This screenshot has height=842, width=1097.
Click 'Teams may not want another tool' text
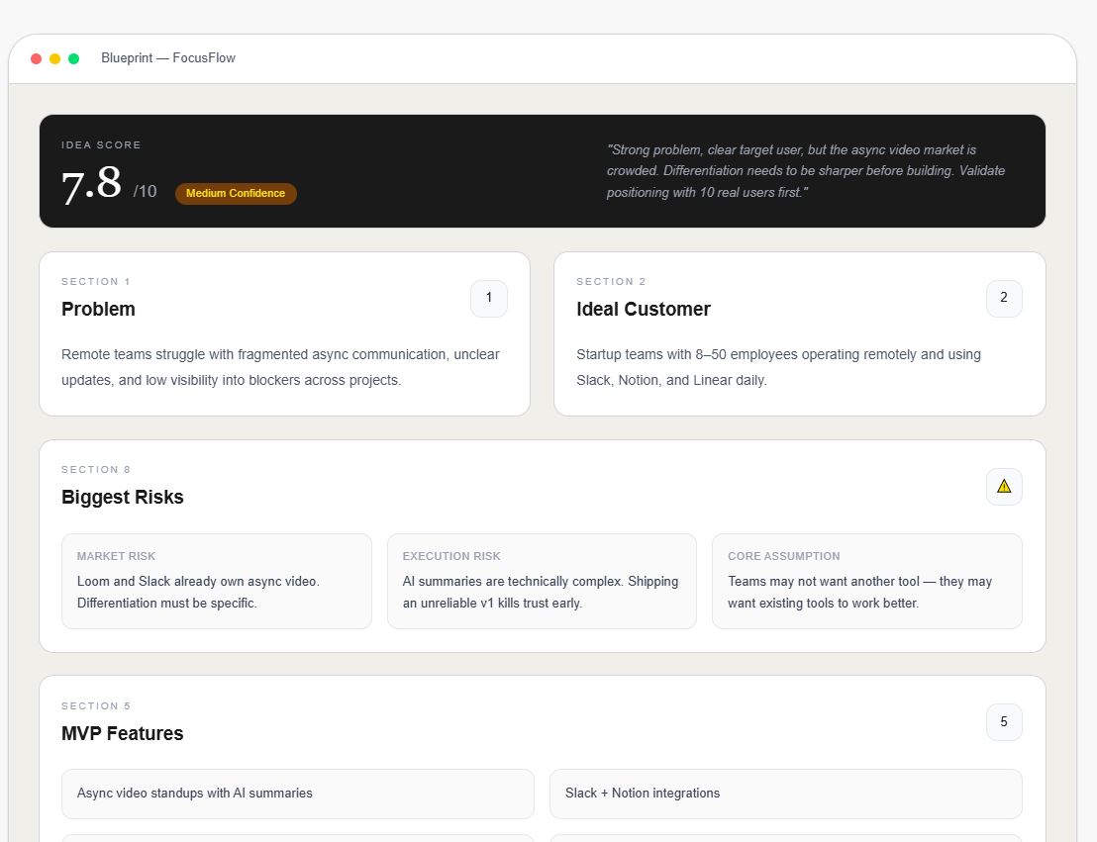[859, 593]
